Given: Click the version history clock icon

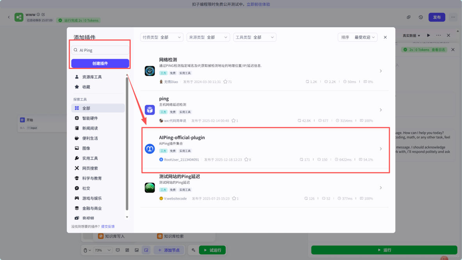Looking at the screenshot, I should (419, 17).
